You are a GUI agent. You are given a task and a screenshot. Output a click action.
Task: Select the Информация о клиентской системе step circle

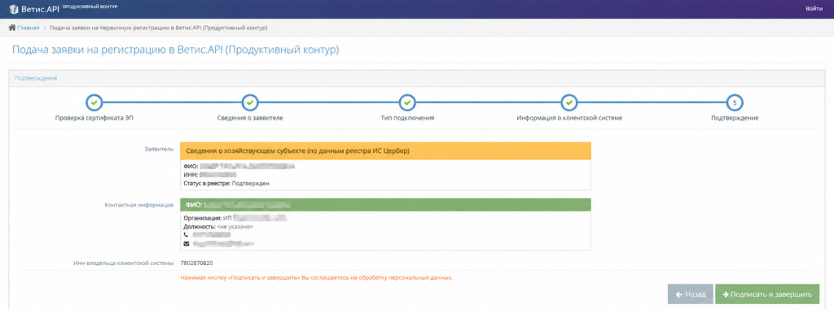pyautogui.click(x=569, y=102)
